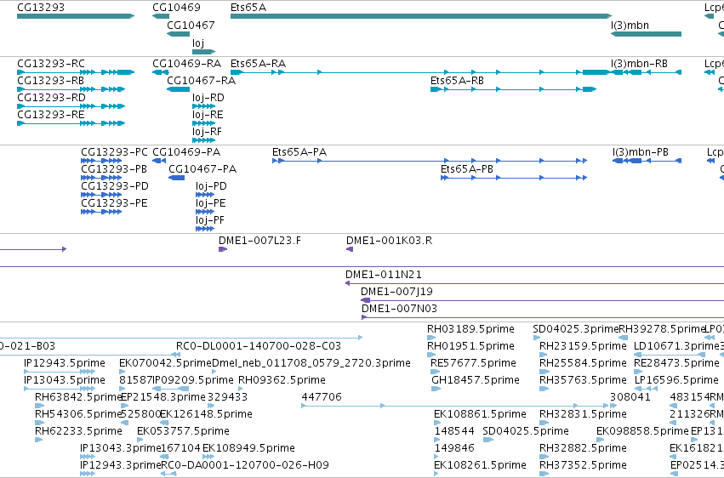Select EST RH63842.5prime
The image size is (724, 478).
click(39, 406)
